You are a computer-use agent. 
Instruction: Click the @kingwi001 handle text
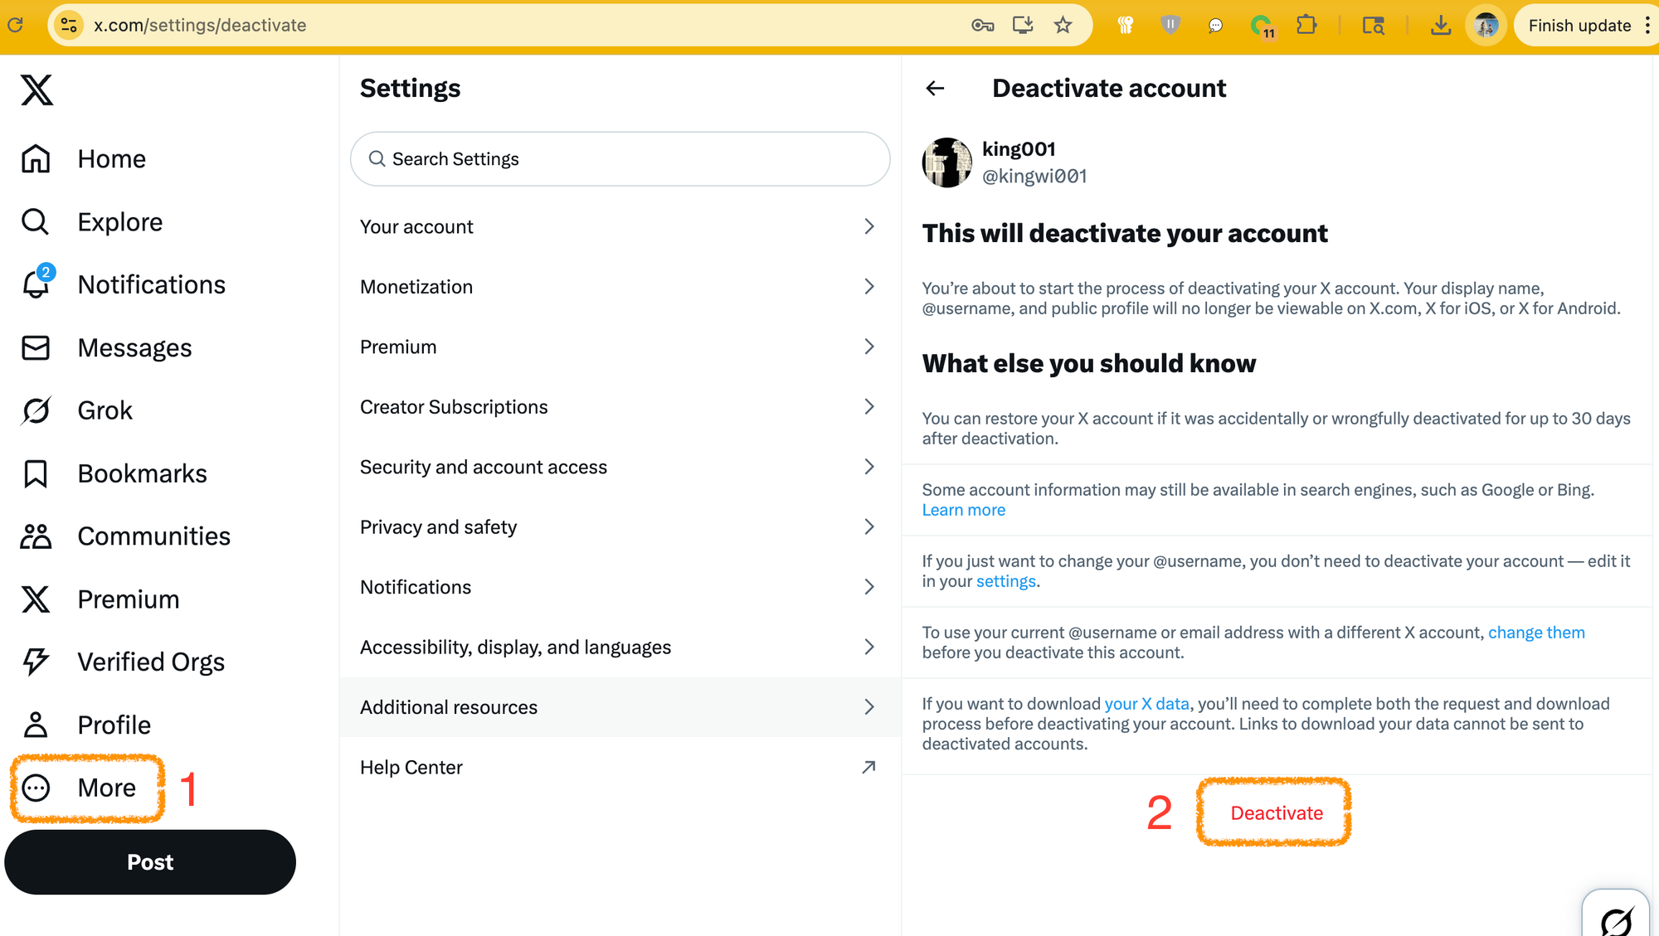[x=1034, y=176]
